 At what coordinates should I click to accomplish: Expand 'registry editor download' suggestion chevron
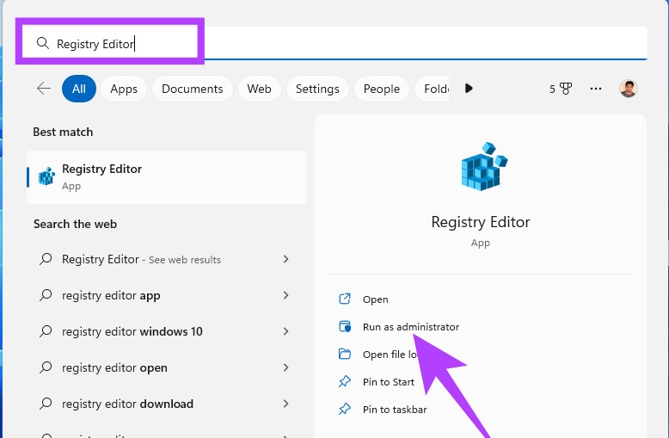pyautogui.click(x=285, y=404)
